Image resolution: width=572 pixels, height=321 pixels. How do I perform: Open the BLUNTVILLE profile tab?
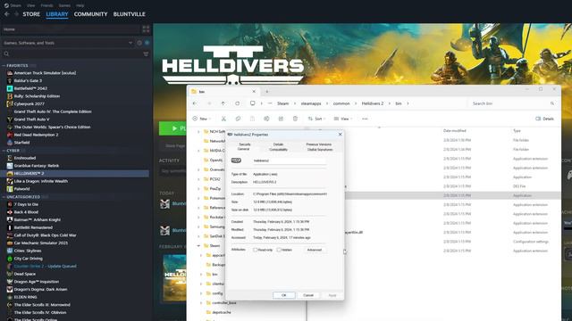(x=129, y=14)
